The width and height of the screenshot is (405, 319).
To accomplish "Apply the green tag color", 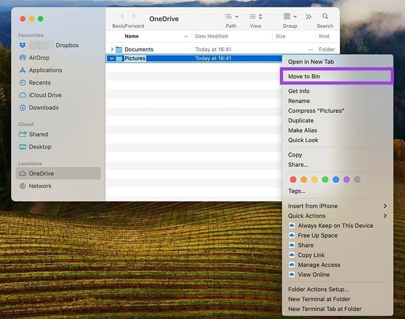I will (325, 180).
